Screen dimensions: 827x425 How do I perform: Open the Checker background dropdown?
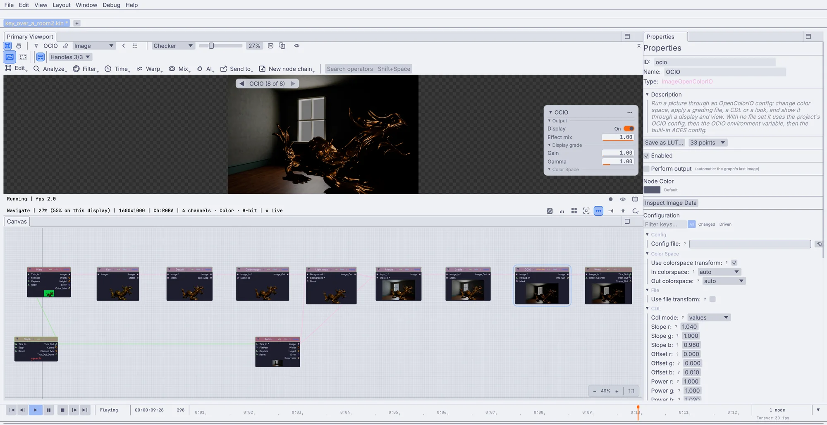coord(173,46)
